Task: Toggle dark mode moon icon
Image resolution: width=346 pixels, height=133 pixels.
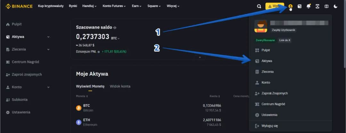Action: click(x=335, y=6)
